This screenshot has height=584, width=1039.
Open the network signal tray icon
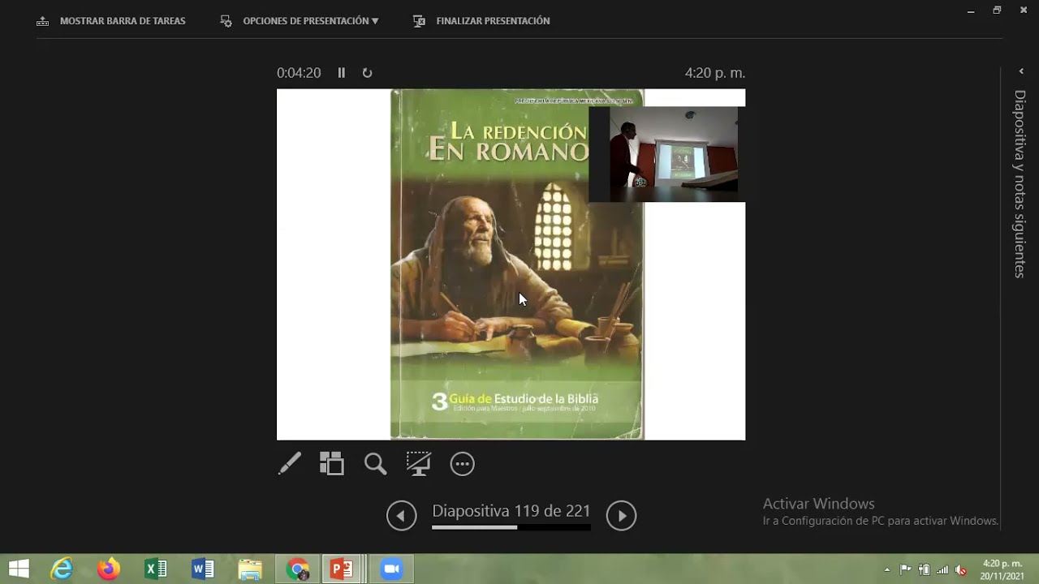coord(942,570)
